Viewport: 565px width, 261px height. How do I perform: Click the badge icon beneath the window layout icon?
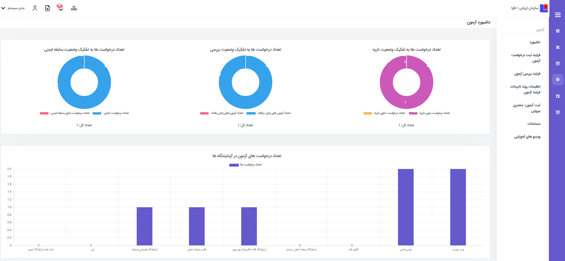click(558, 112)
